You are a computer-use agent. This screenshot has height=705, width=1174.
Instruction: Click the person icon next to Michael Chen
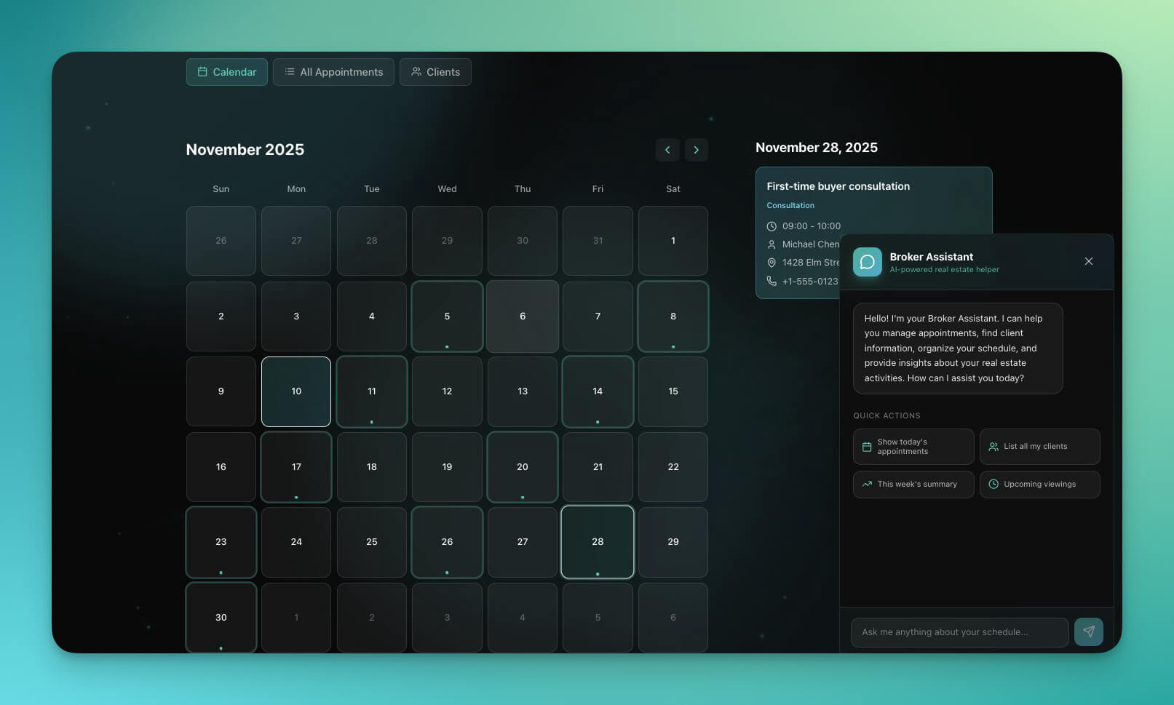(x=772, y=244)
